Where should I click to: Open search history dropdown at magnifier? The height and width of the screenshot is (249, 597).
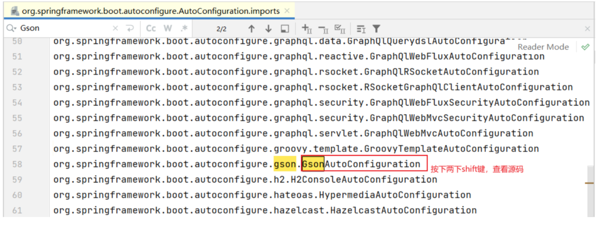[x=11, y=28]
